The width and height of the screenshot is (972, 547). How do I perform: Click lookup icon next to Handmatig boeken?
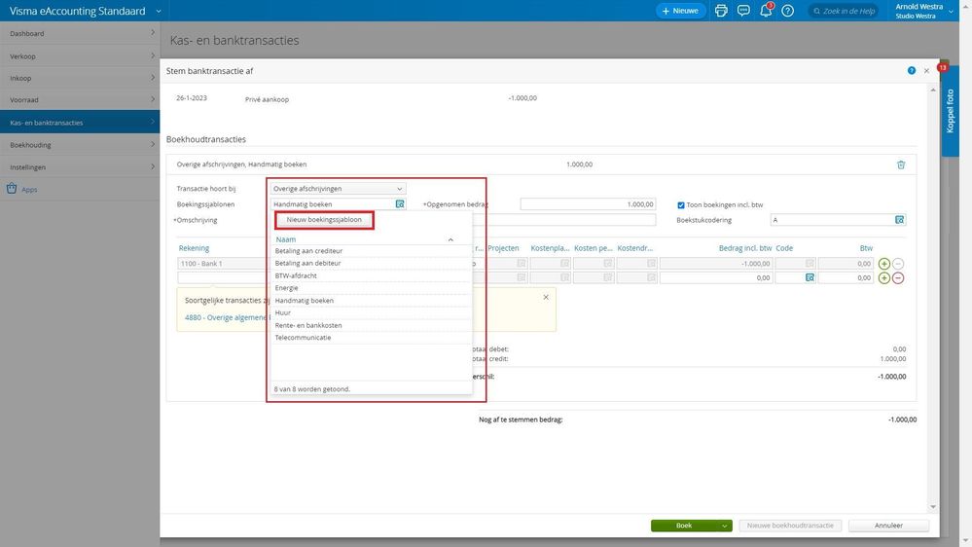coord(400,204)
